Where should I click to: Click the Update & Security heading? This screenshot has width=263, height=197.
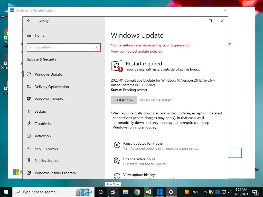[41, 59]
